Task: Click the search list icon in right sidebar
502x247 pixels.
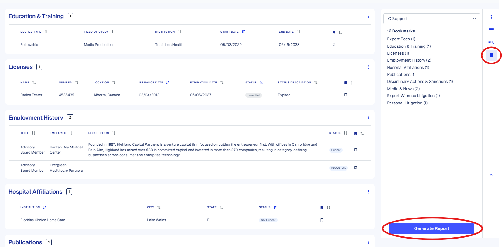Action: 491,42
